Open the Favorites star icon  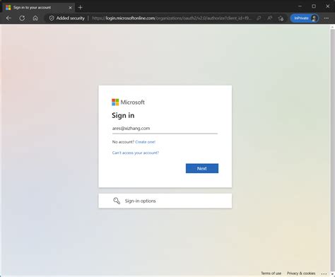click(281, 18)
